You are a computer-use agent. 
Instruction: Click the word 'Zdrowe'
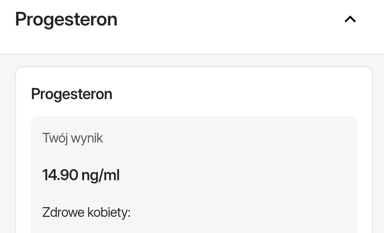[x=64, y=212]
